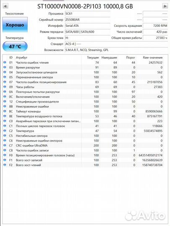Viewport: 170px width, 226px height.
Task: Click status dot for C2 Температура
Action: 5,131
